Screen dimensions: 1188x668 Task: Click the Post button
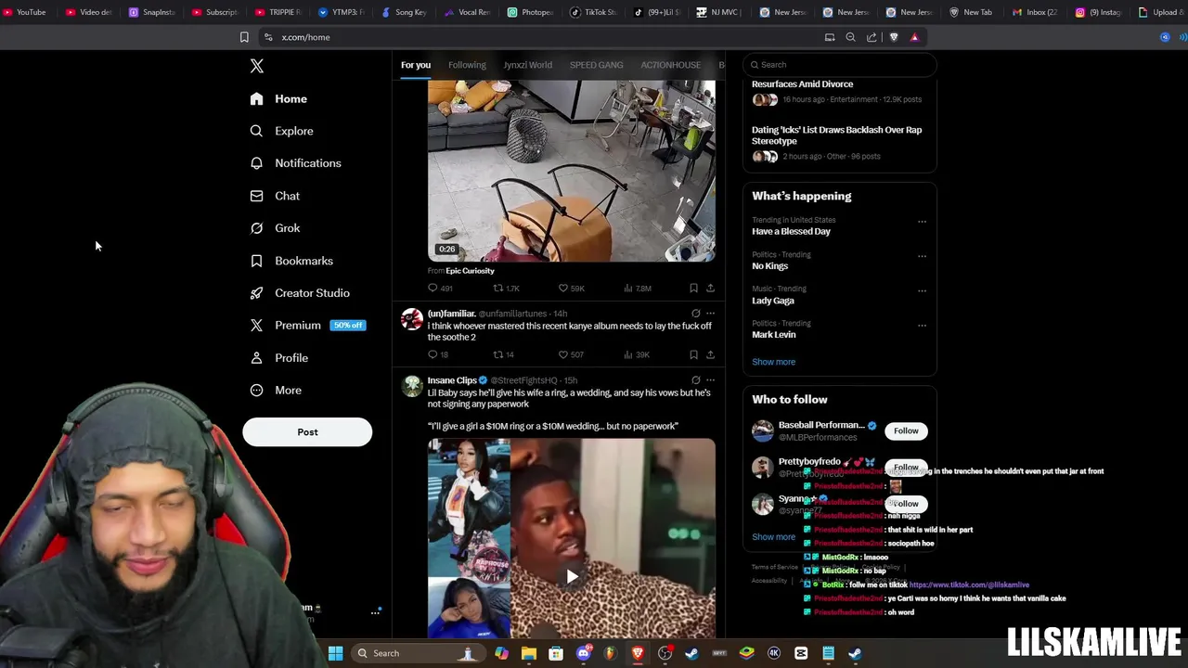(x=307, y=431)
